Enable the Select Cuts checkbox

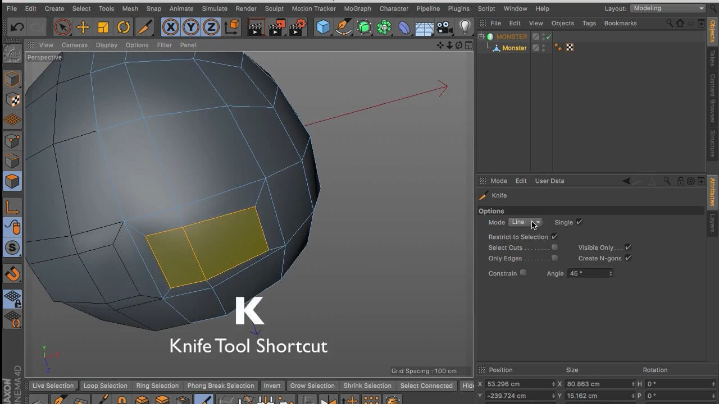click(x=555, y=247)
